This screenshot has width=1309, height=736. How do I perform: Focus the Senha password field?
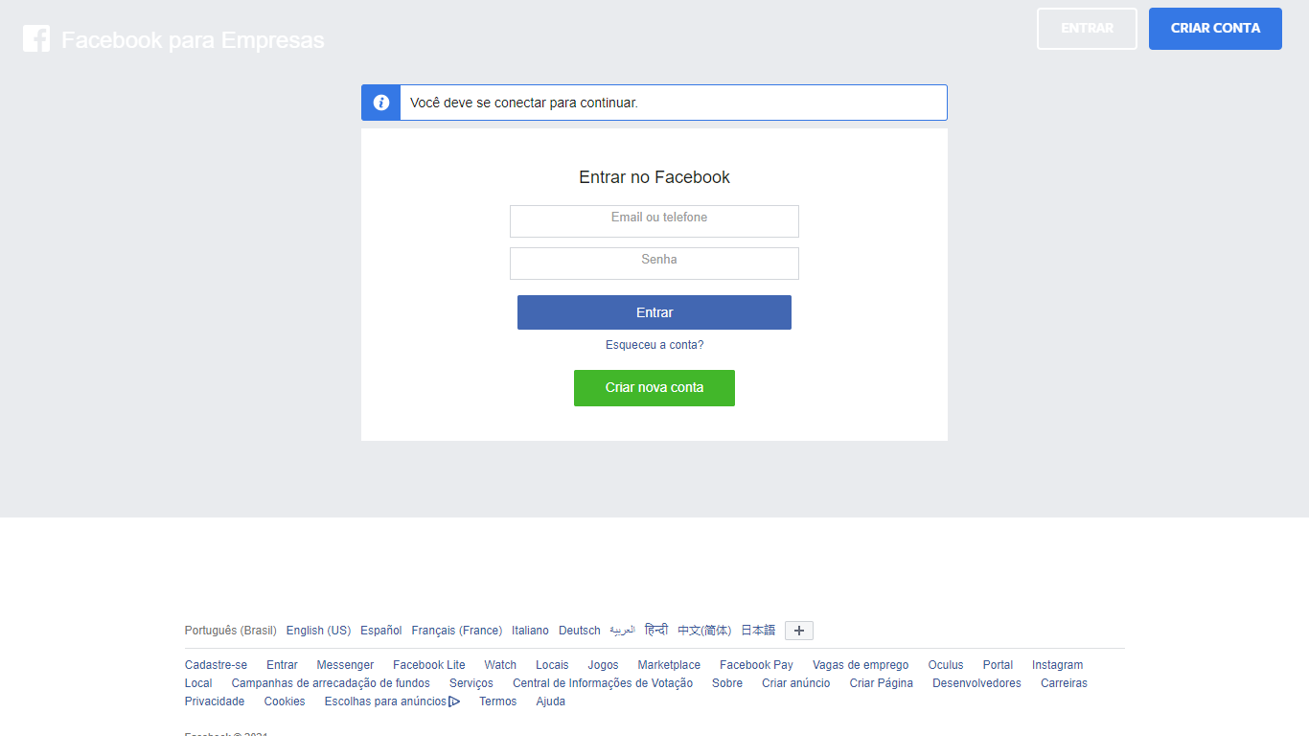click(x=654, y=264)
